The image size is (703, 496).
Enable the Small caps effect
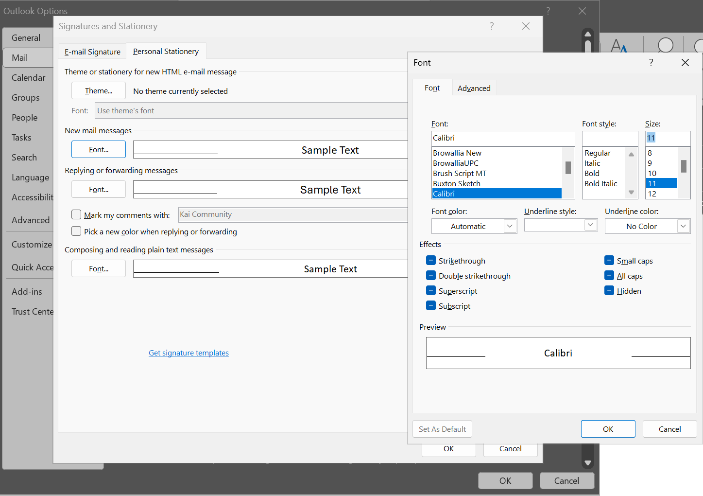click(x=609, y=260)
